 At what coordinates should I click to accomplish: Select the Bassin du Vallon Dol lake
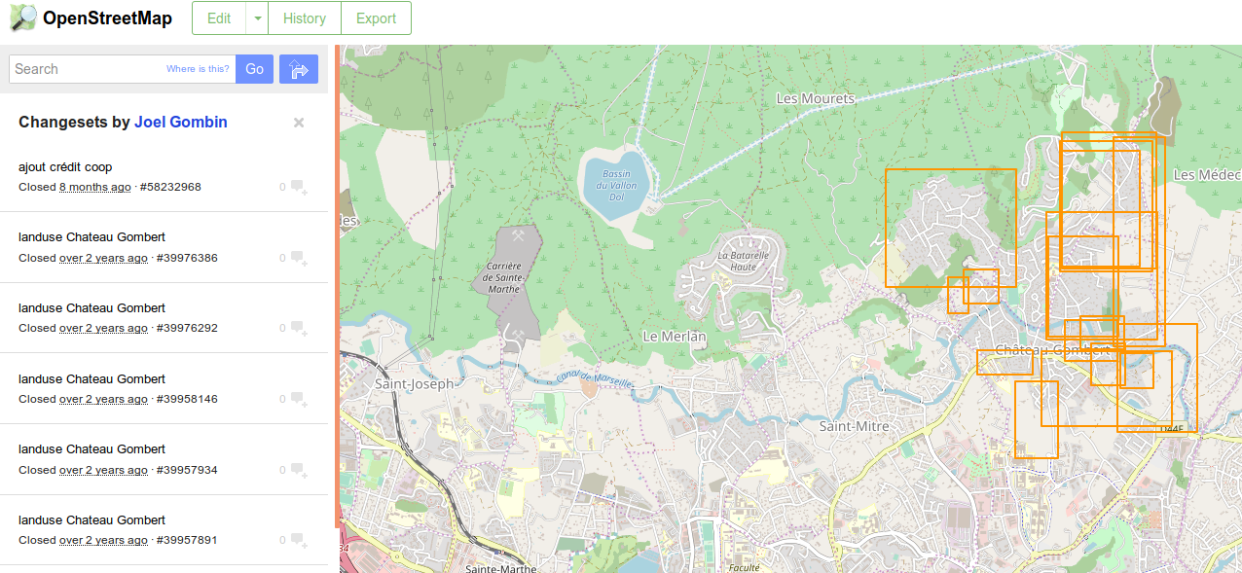pos(611,180)
